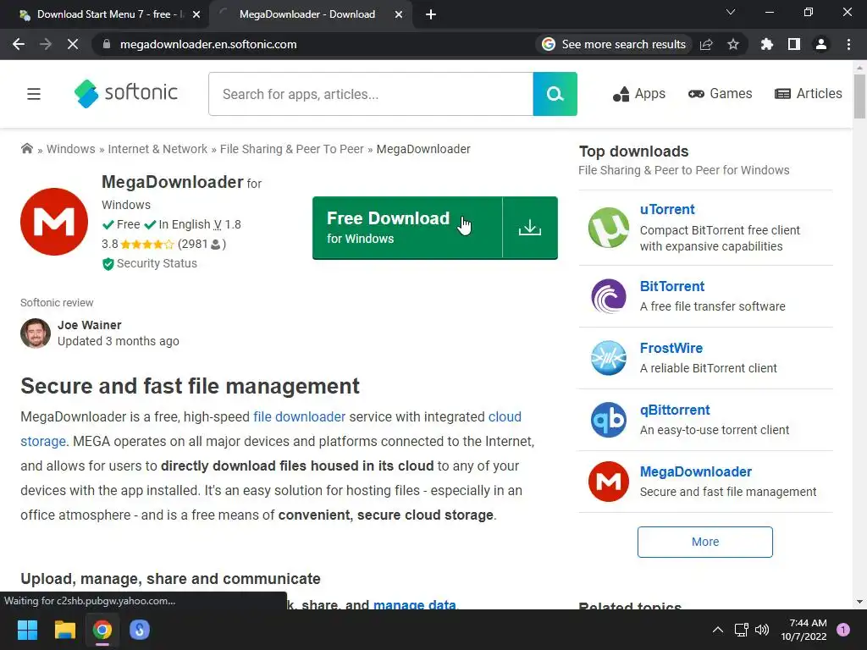Viewport: 867px width, 650px height.
Task: Click the volume speaker tray icon
Action: [x=762, y=630]
